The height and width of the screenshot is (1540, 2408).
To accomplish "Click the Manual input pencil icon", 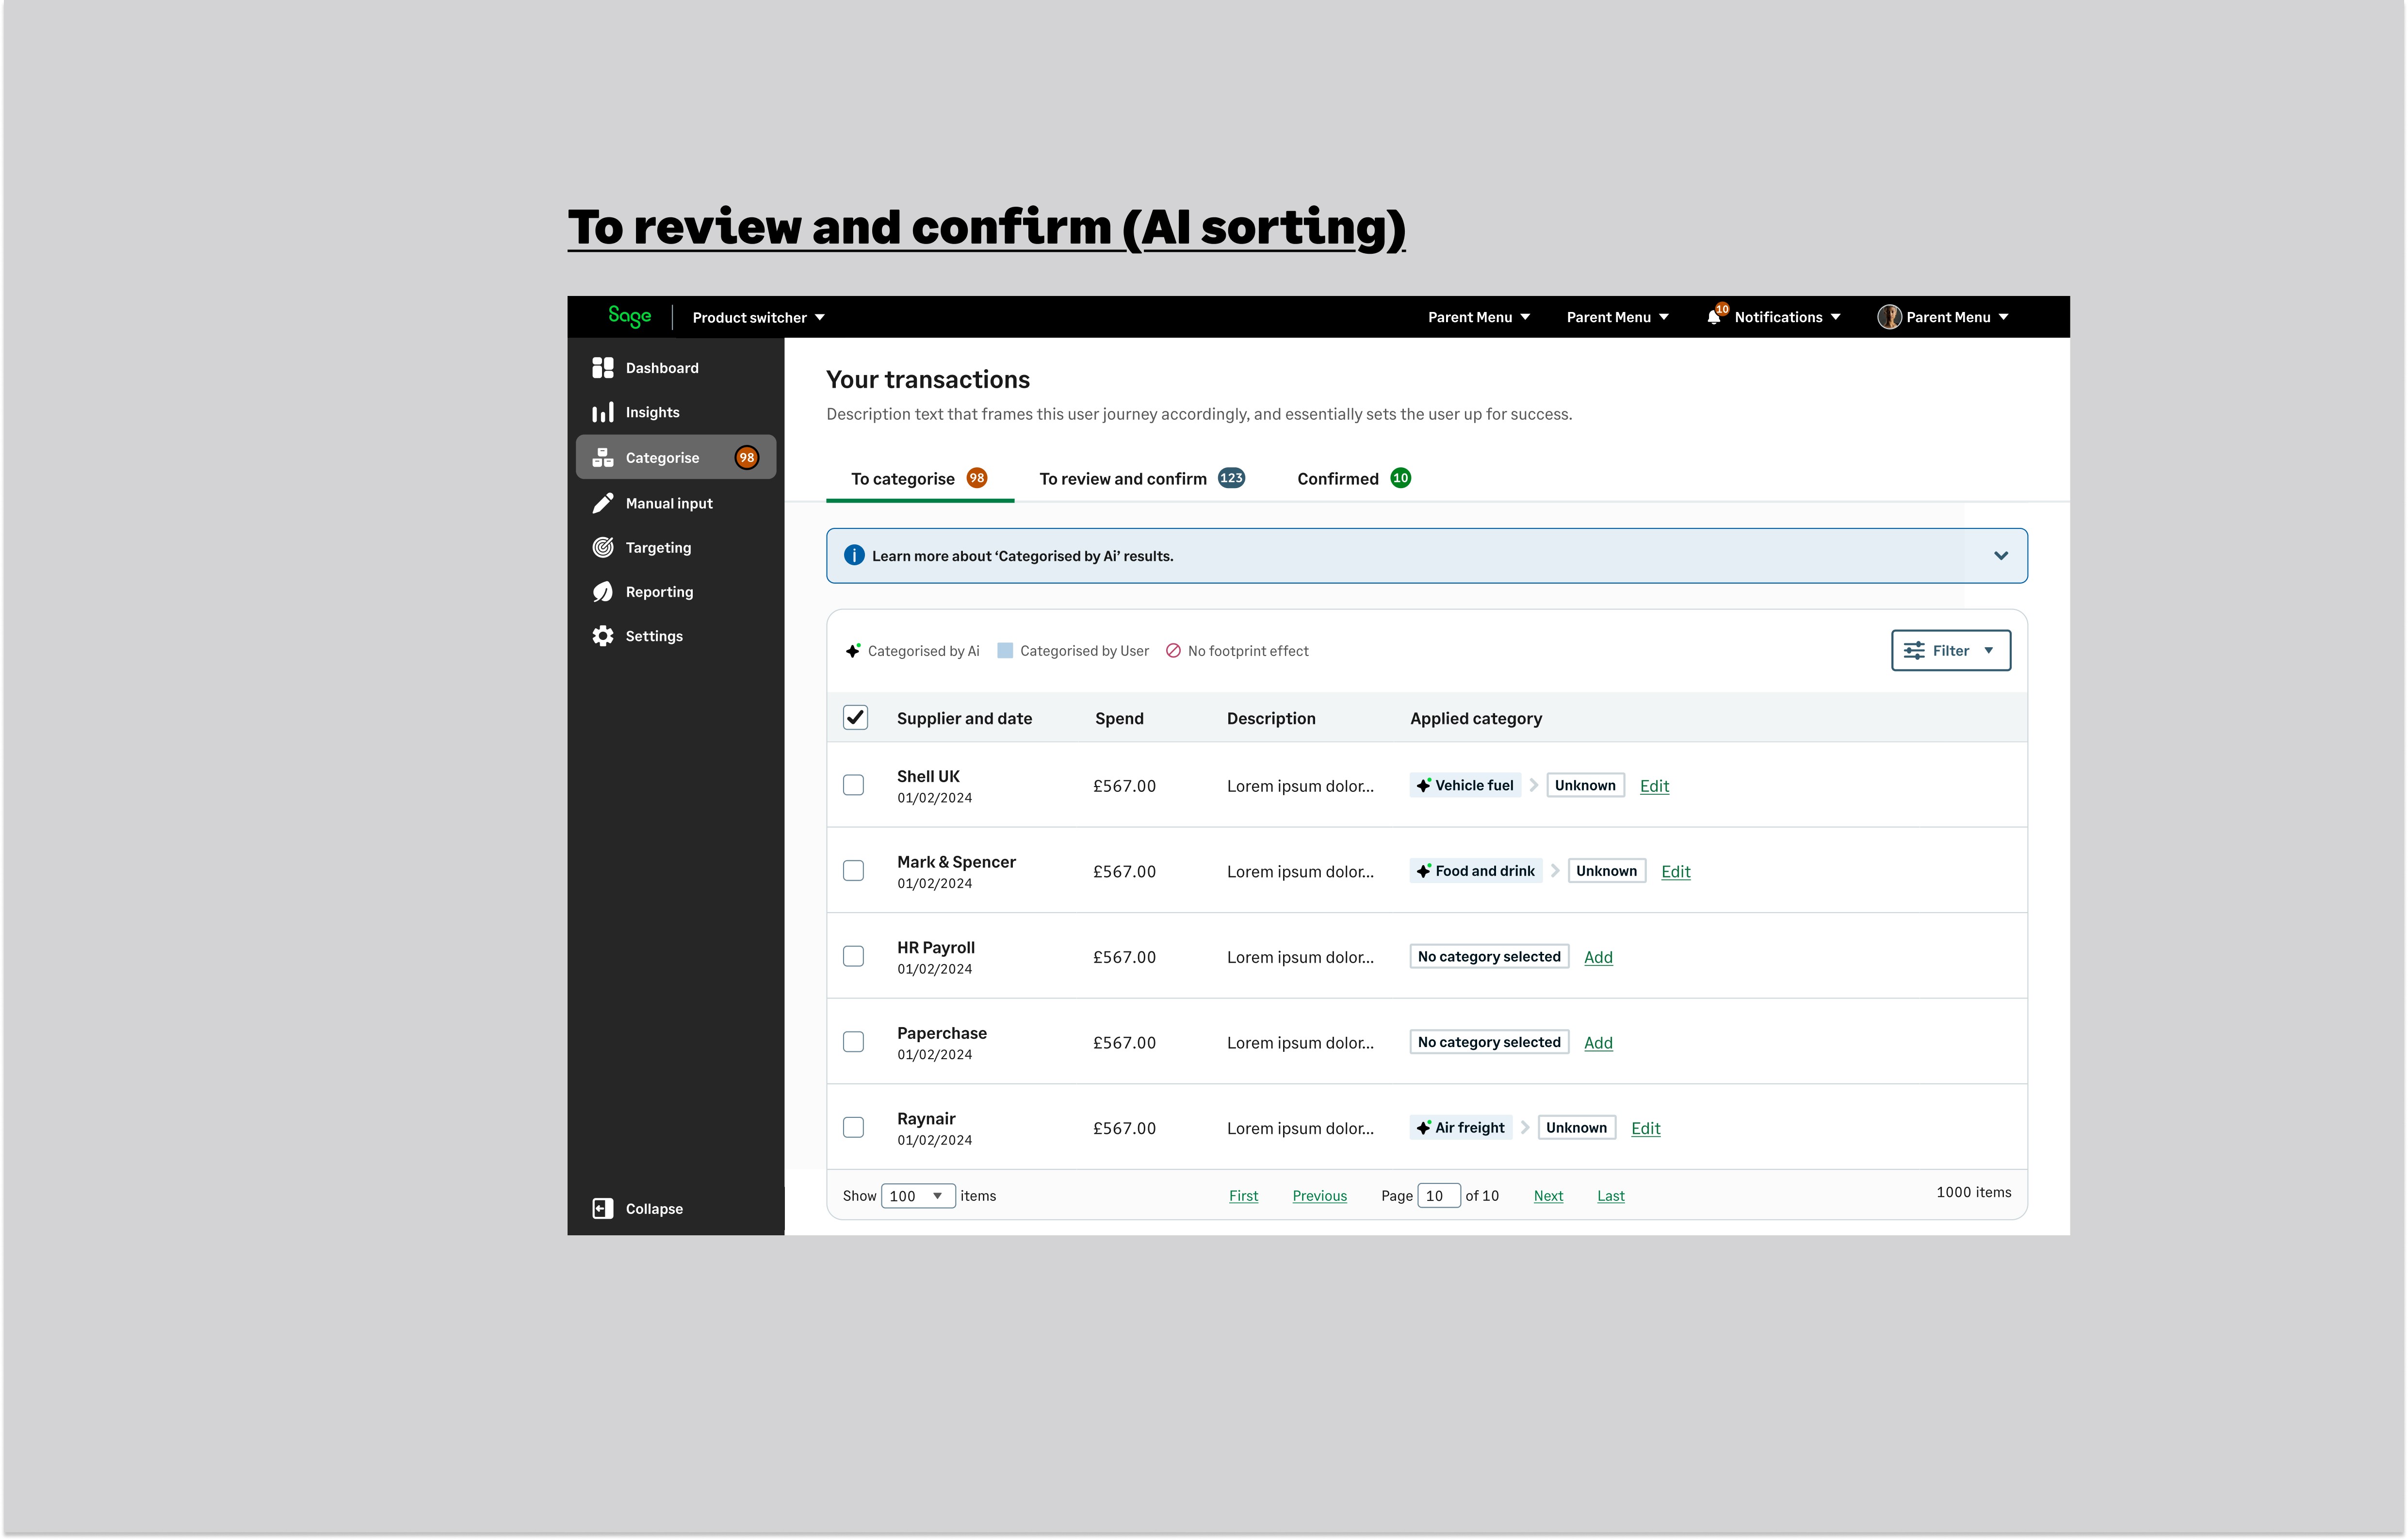I will [x=602, y=503].
